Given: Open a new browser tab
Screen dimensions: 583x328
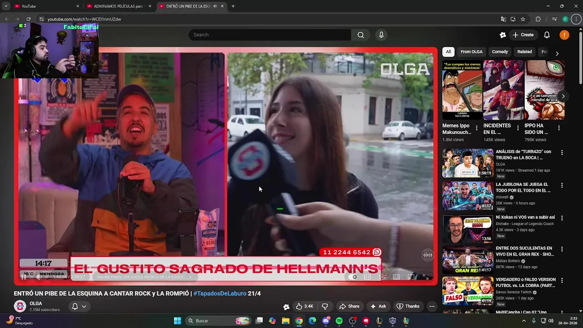Looking at the screenshot, I should click(233, 6).
